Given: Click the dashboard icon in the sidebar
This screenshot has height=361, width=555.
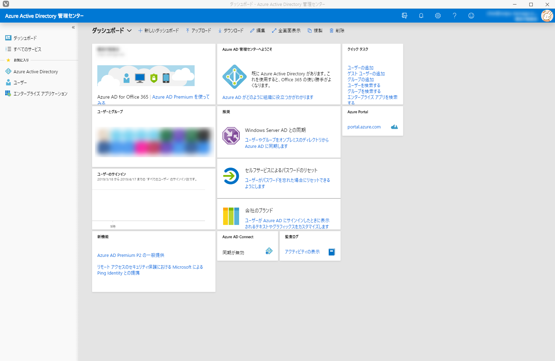Looking at the screenshot, I should pyautogui.click(x=8, y=38).
